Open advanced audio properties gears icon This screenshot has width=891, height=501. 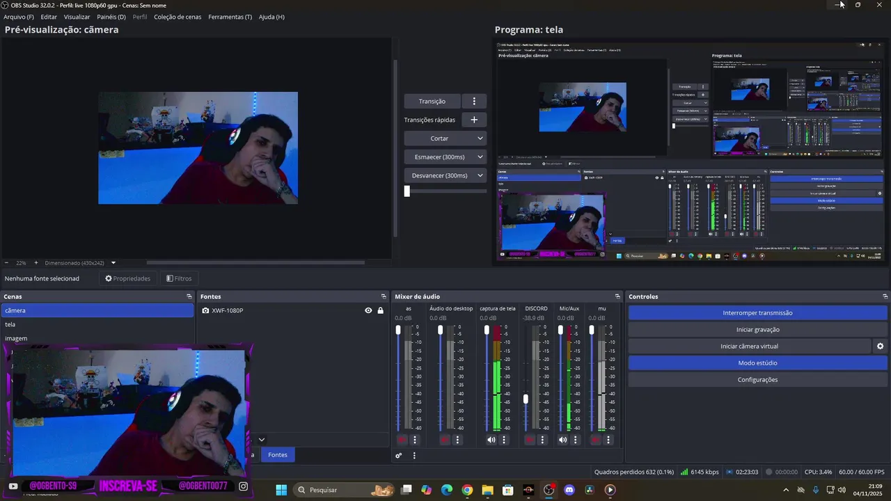(399, 456)
